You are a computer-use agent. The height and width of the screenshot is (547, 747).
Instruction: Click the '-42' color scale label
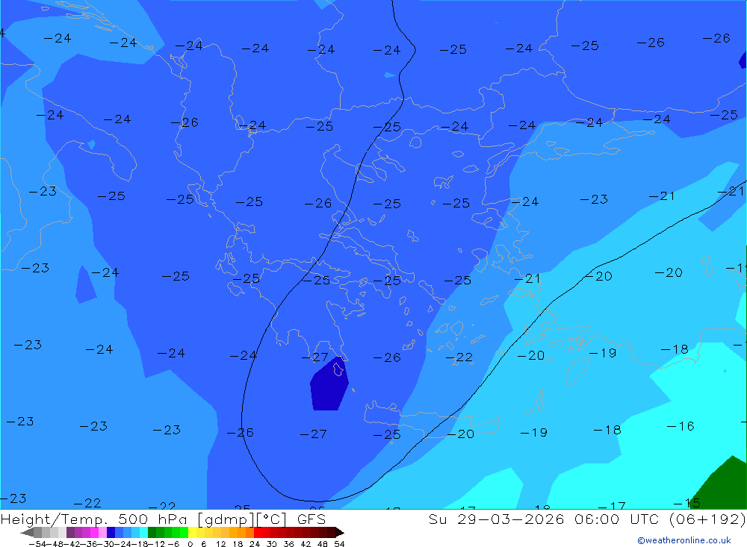point(72,544)
